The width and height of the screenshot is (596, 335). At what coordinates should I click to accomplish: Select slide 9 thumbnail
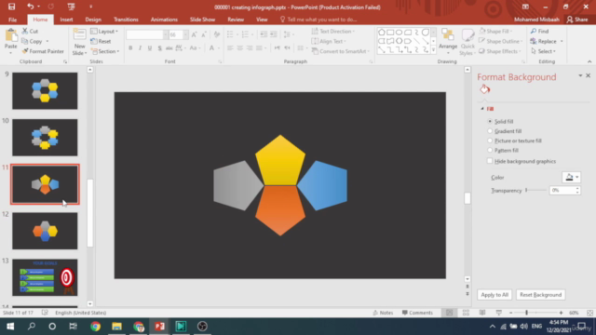click(x=45, y=91)
